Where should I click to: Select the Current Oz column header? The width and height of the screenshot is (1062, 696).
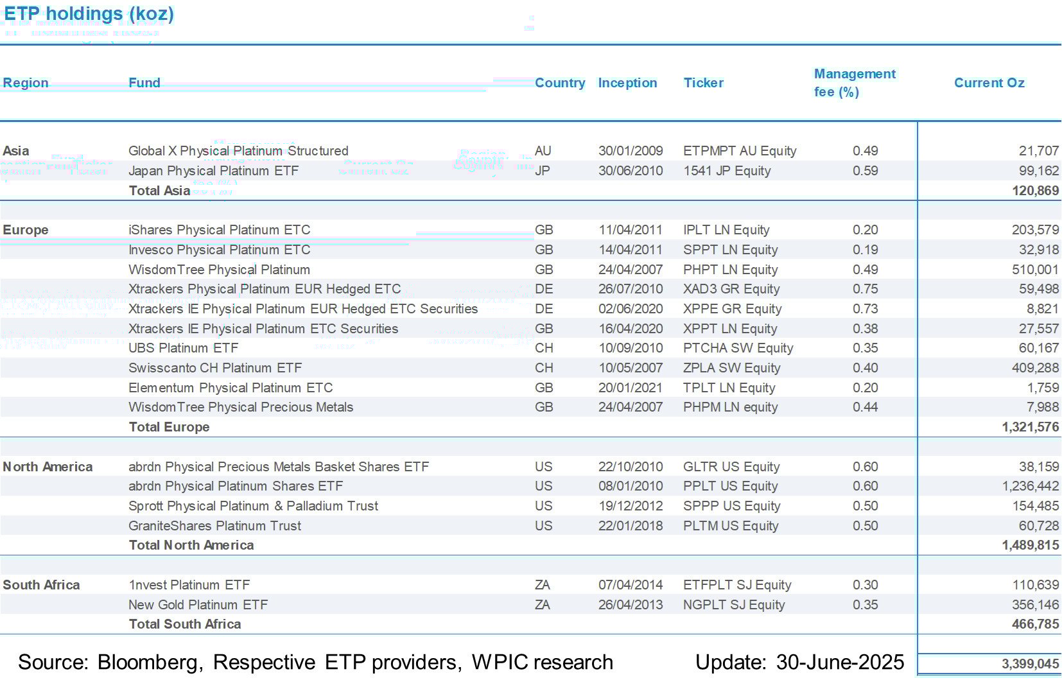(989, 83)
